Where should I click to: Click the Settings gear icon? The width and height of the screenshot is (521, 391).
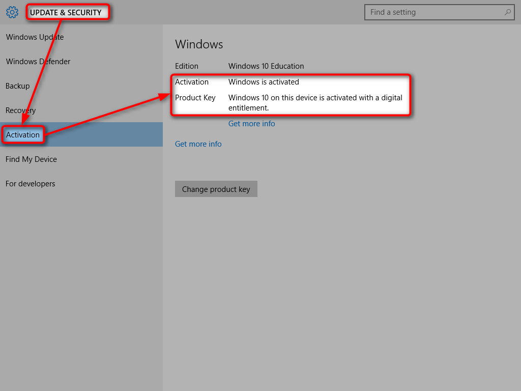12,12
